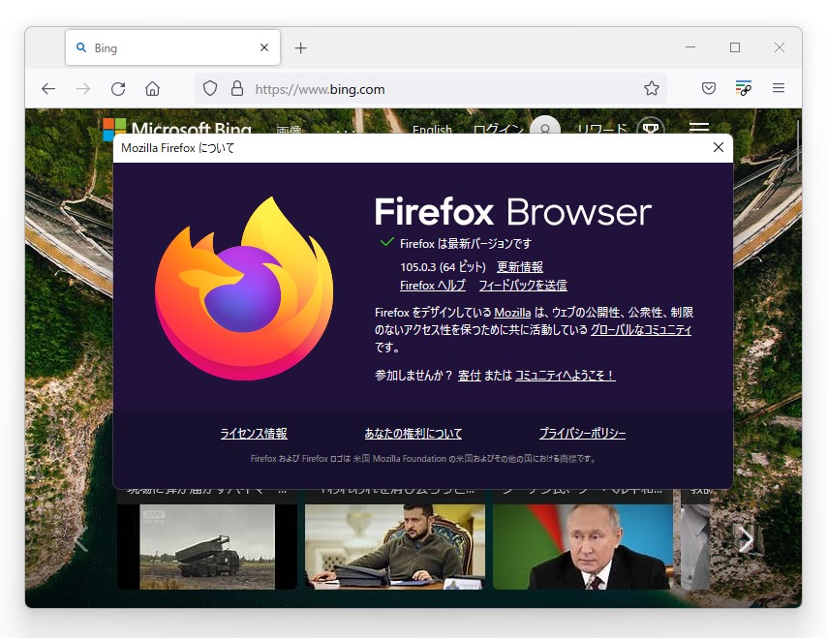Open the Firefox application menu
This screenshot has width=827, height=638.
(x=779, y=88)
